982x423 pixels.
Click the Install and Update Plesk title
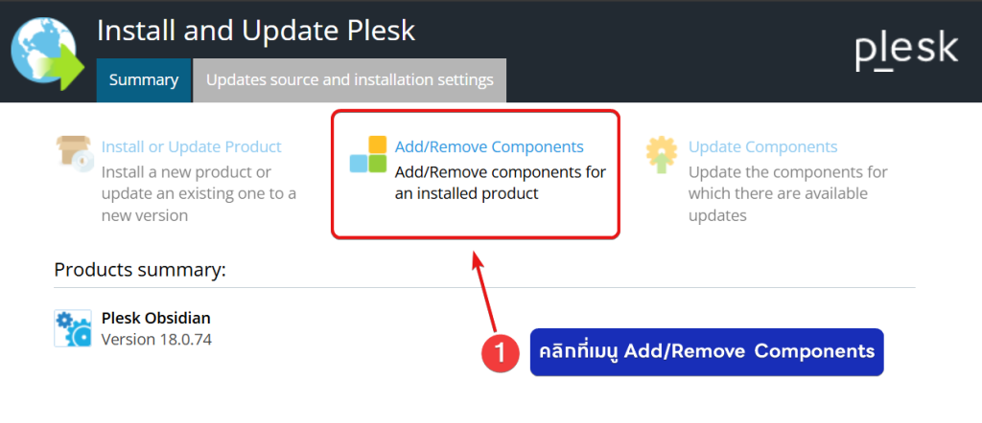coord(256,30)
